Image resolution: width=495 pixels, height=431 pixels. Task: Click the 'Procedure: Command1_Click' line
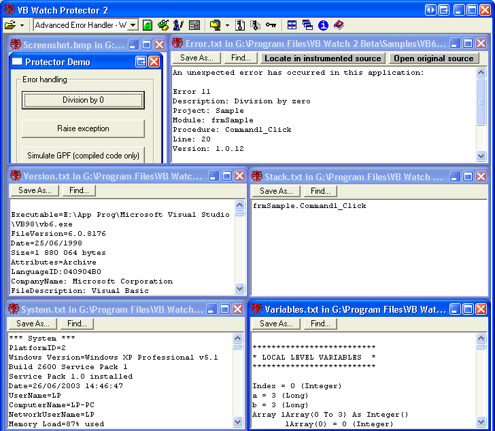point(232,129)
